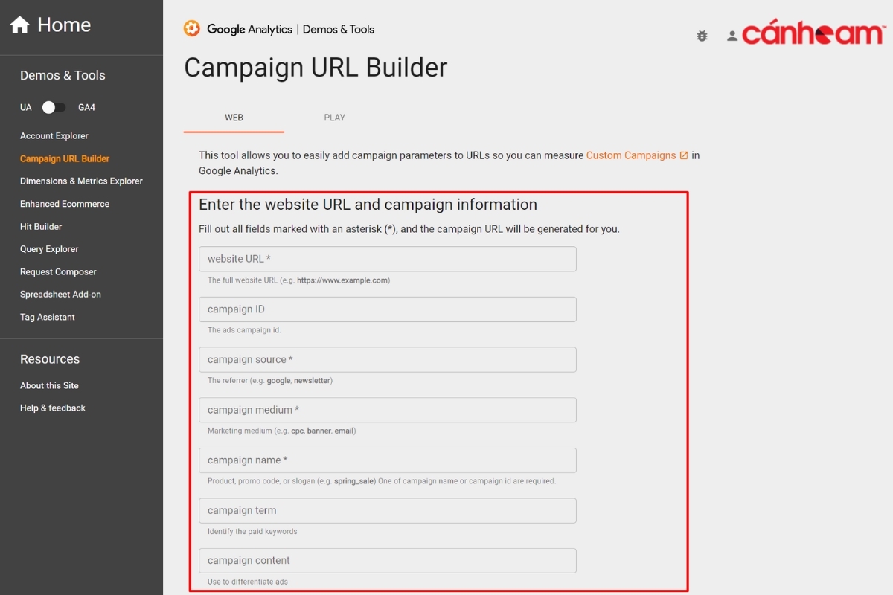Click the 'Use to differentiate ads' hint
Screen dimensions: 893x595
click(x=248, y=582)
